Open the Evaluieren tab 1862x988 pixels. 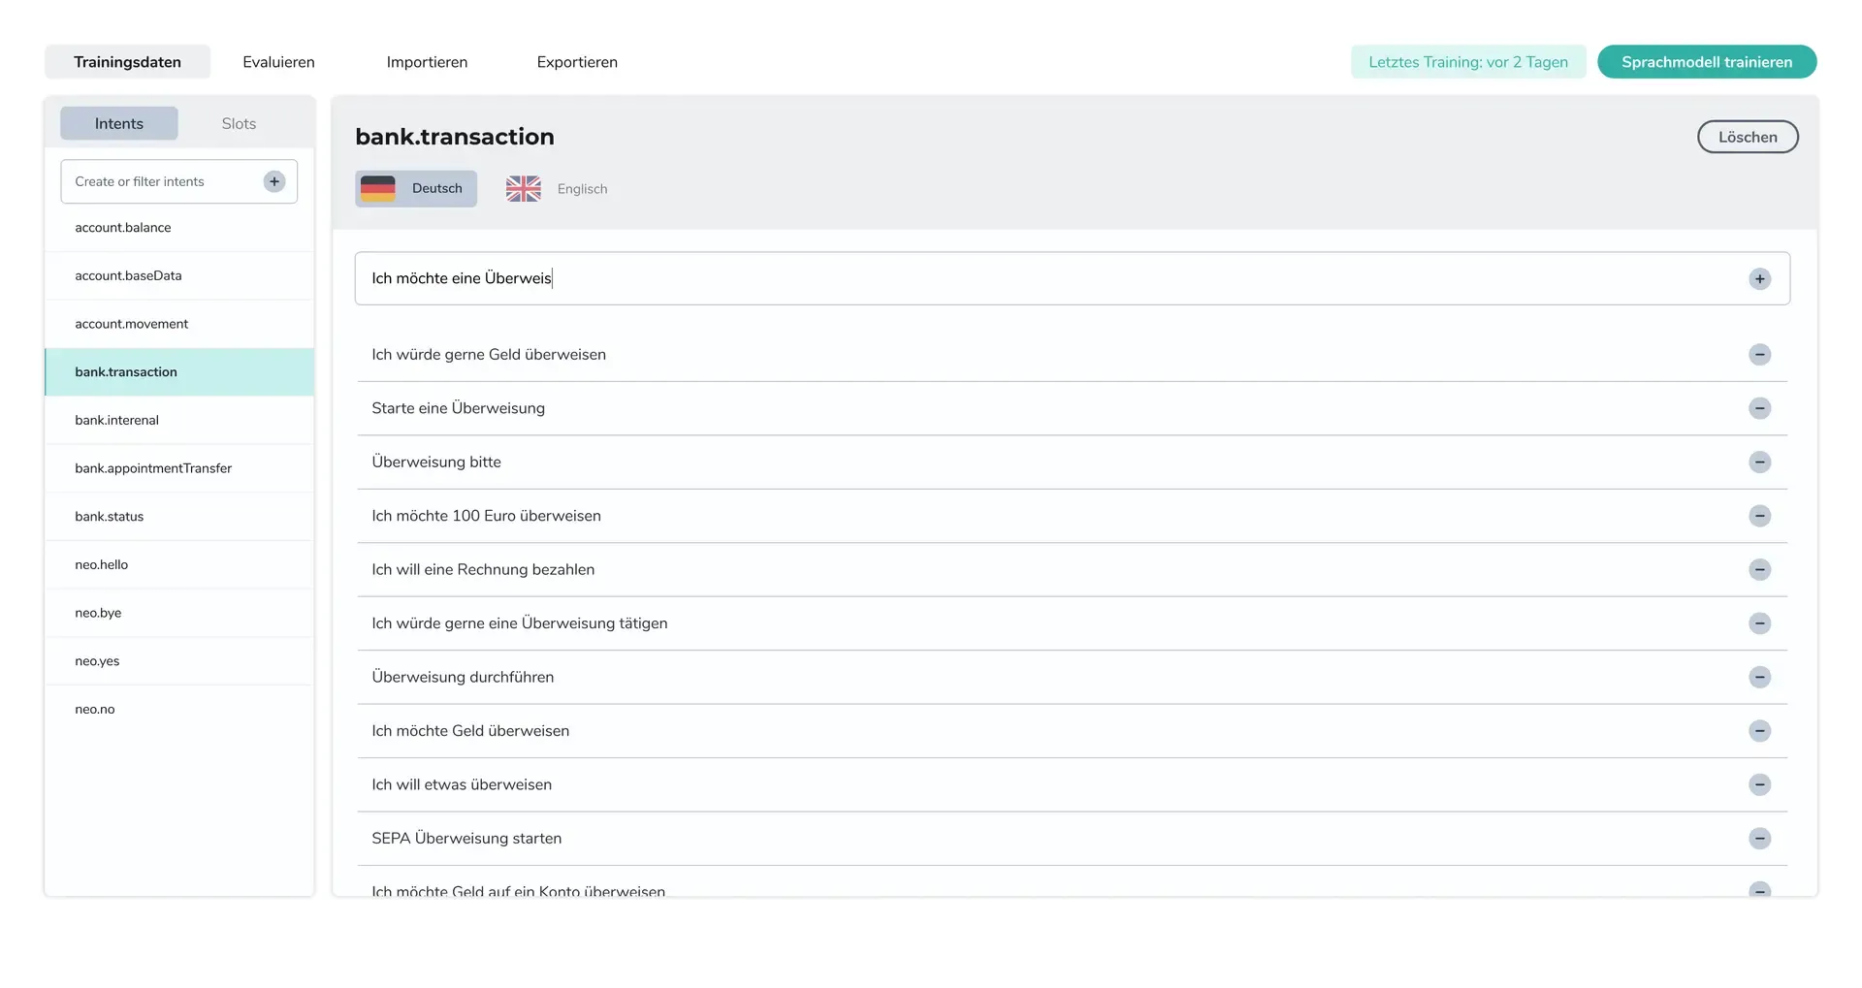[x=278, y=62]
